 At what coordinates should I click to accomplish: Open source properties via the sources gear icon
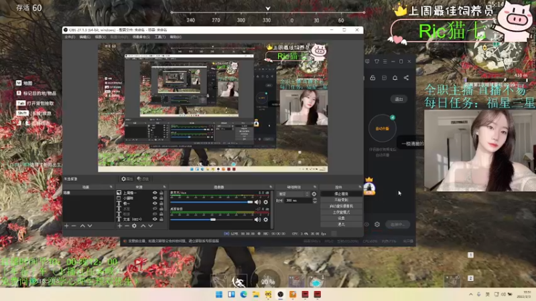click(135, 226)
